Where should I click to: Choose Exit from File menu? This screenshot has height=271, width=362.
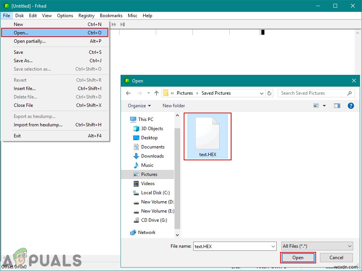click(x=55, y=136)
